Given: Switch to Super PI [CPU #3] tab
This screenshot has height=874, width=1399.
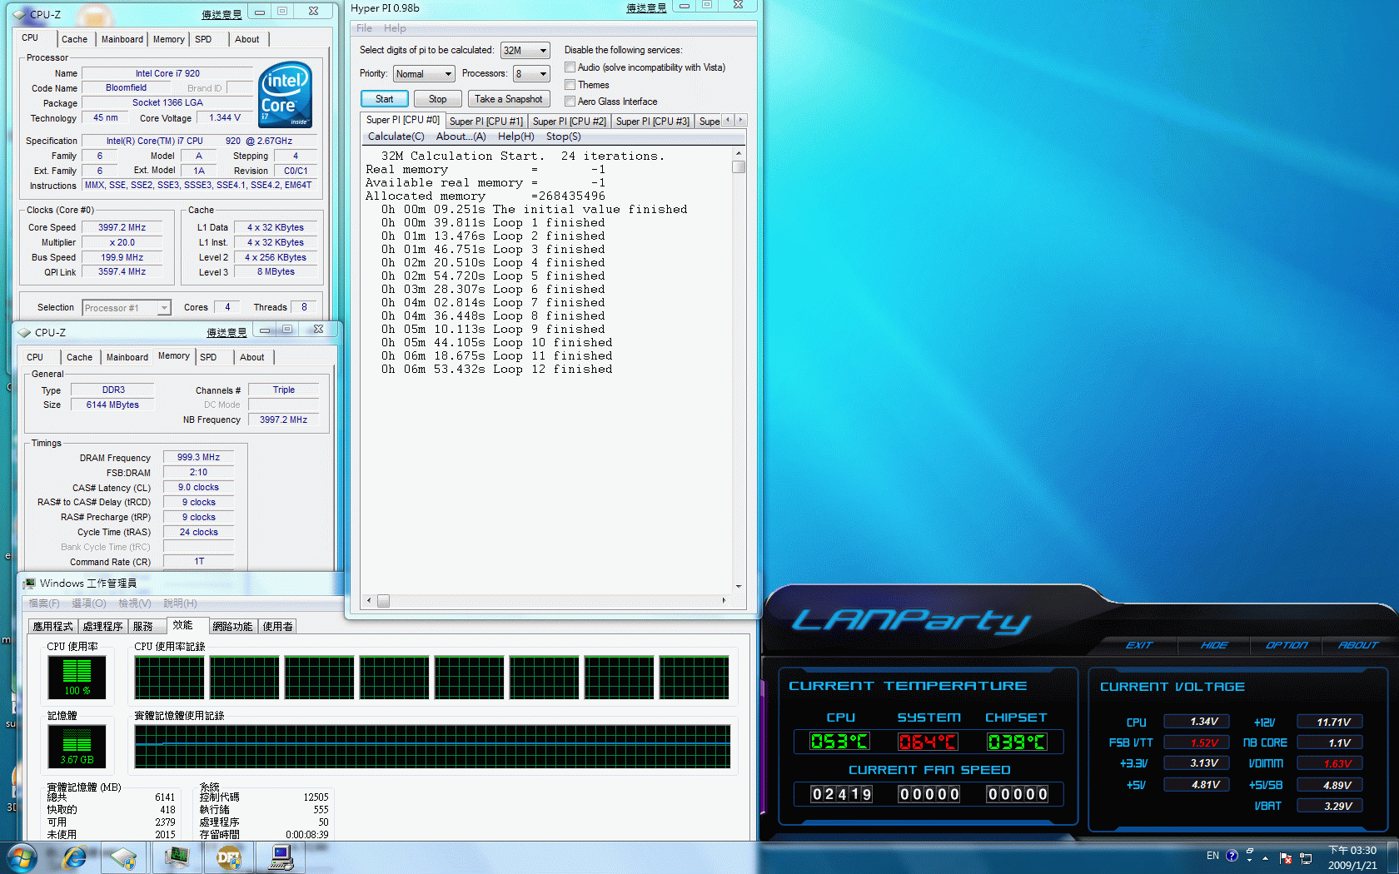Looking at the screenshot, I should click(x=653, y=122).
